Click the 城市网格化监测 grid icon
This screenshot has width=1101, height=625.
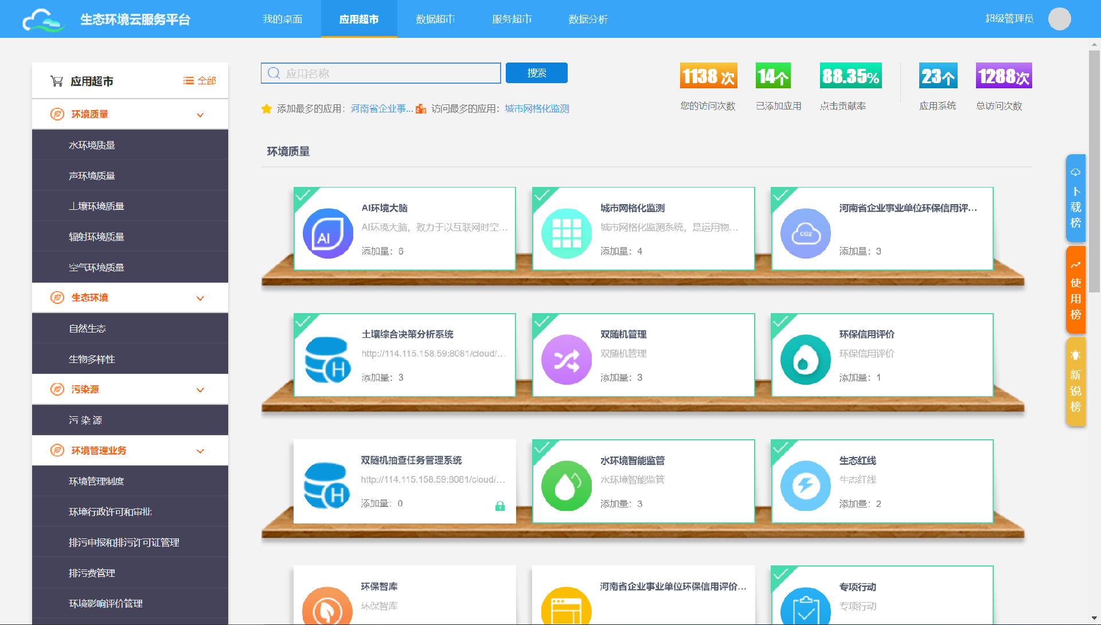(x=567, y=233)
